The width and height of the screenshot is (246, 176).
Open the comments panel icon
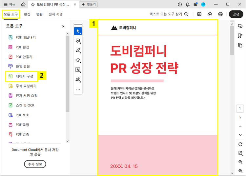[240, 26]
